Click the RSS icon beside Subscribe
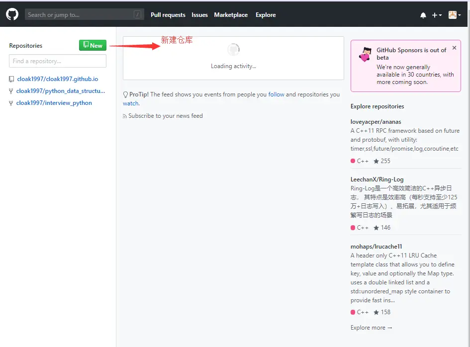470x347 pixels. 125,116
